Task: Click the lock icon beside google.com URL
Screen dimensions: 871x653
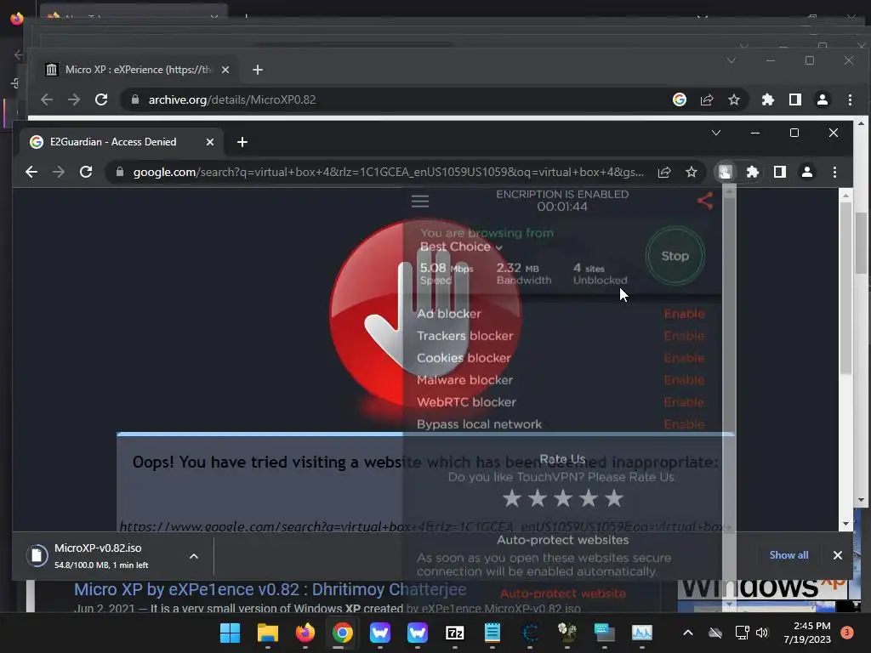Action: [119, 172]
